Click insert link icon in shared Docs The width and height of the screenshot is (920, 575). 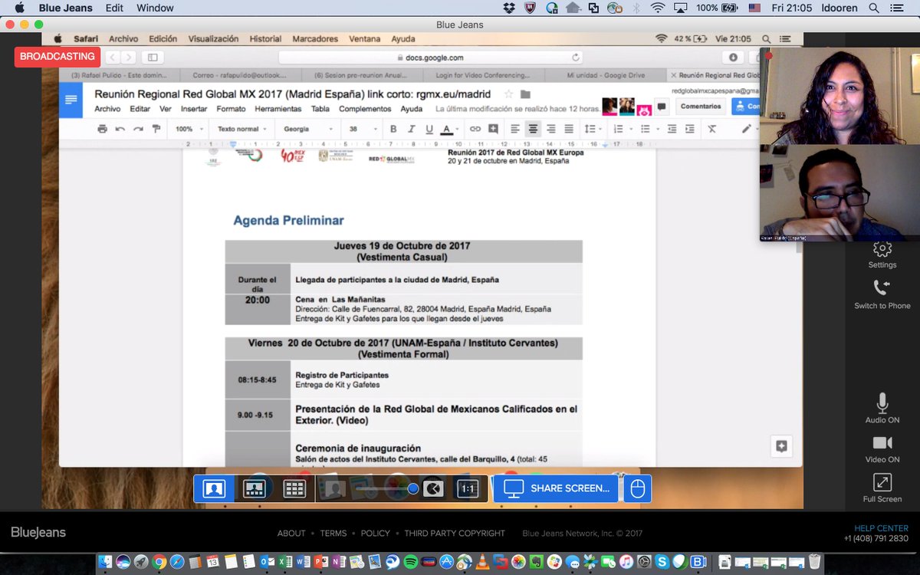coord(475,129)
